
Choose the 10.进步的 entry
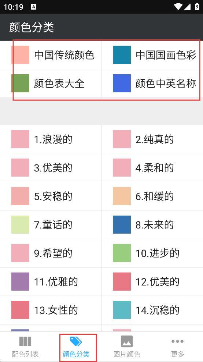tap(152, 253)
